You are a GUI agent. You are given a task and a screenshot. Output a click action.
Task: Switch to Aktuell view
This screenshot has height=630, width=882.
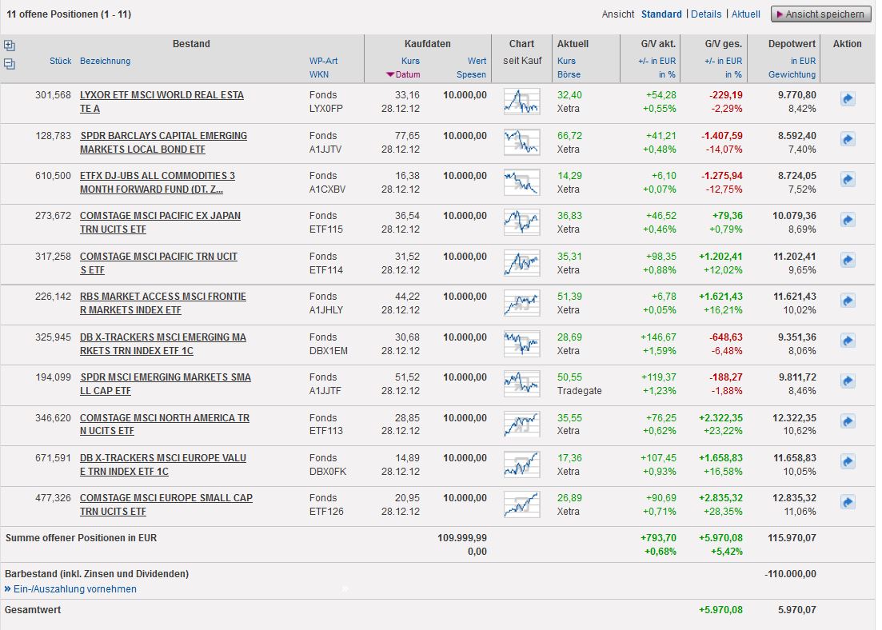point(745,14)
